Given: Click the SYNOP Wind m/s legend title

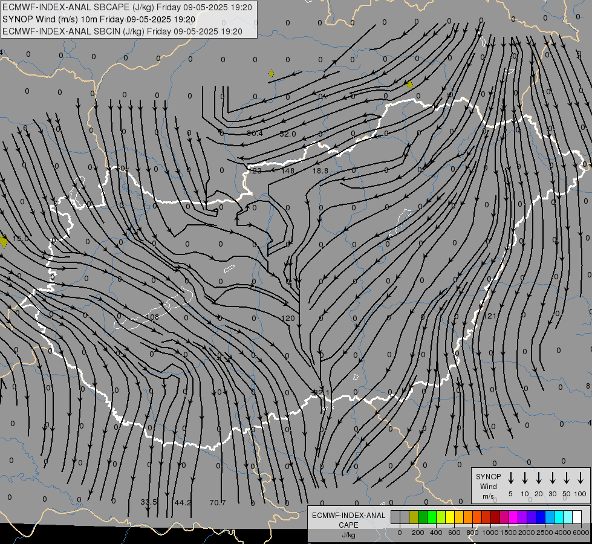Looking at the screenshot, I should pyautogui.click(x=488, y=486).
